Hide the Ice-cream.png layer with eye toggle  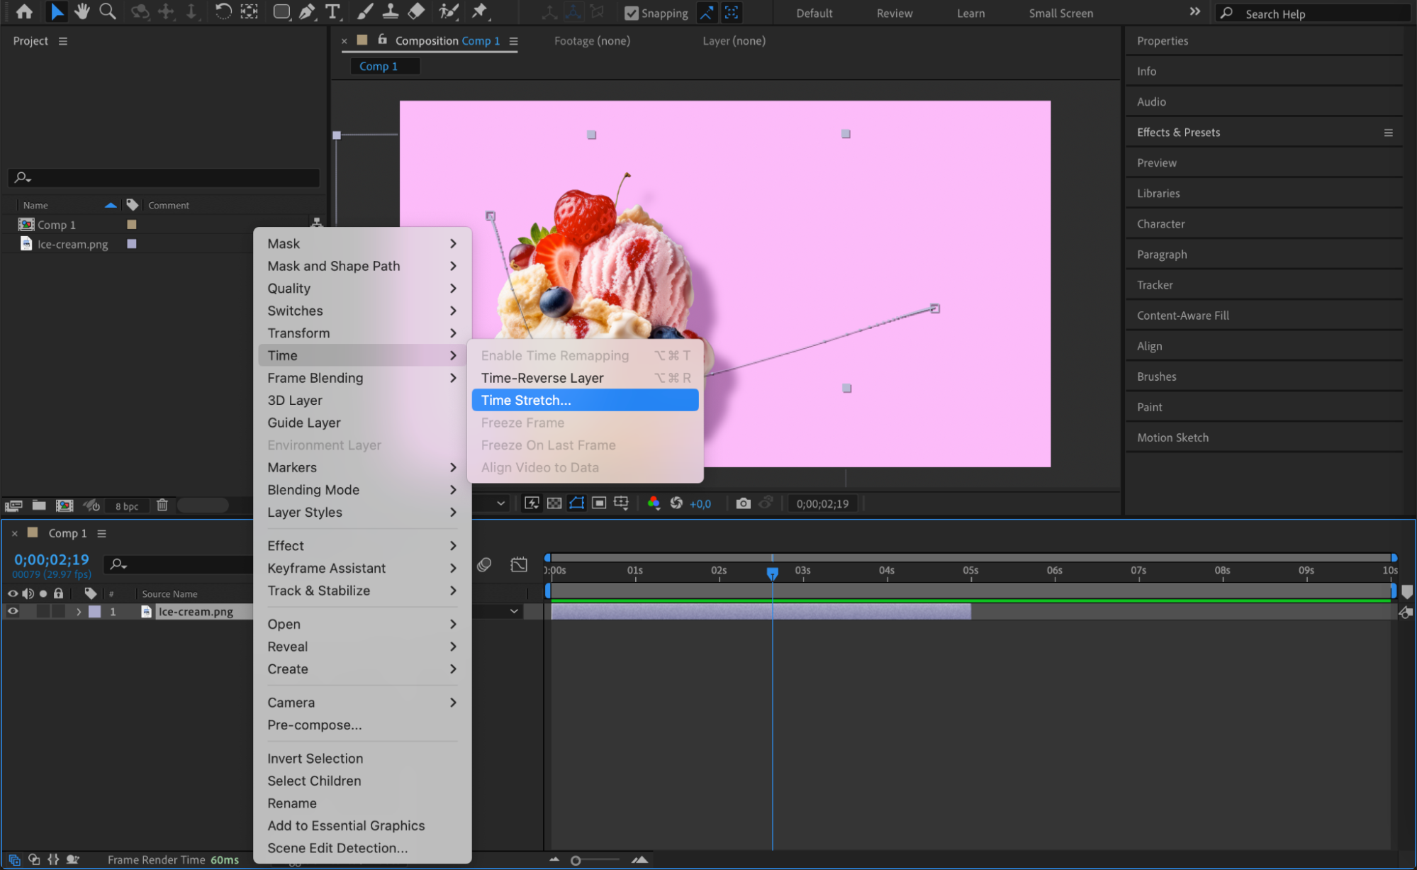coord(13,611)
